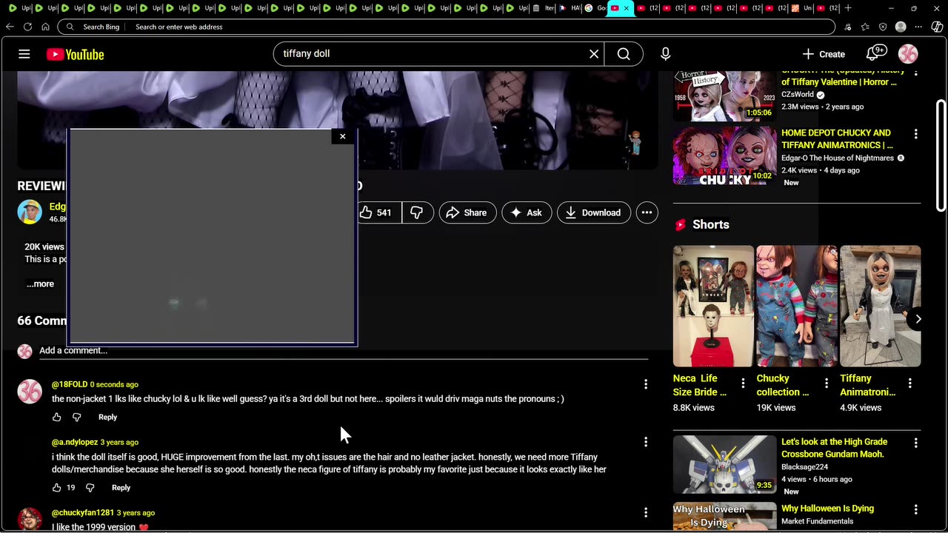The height and width of the screenshot is (533, 948).
Task: Open the @18FOLD comment options menu
Action: click(x=646, y=384)
